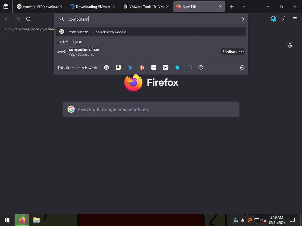This screenshot has height=226, width=302.
Task: Close the New Tab tab
Action: [x=220, y=6]
